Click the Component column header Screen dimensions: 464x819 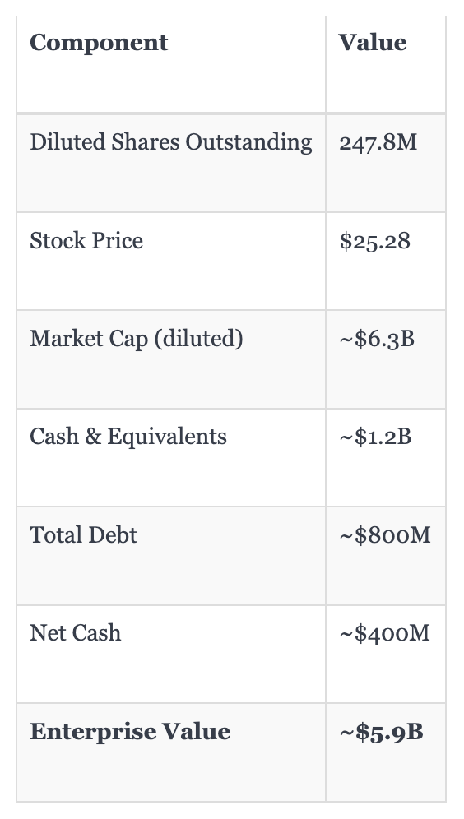click(x=99, y=42)
